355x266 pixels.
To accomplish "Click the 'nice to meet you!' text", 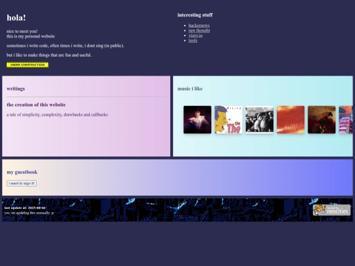I will click(22, 32).
